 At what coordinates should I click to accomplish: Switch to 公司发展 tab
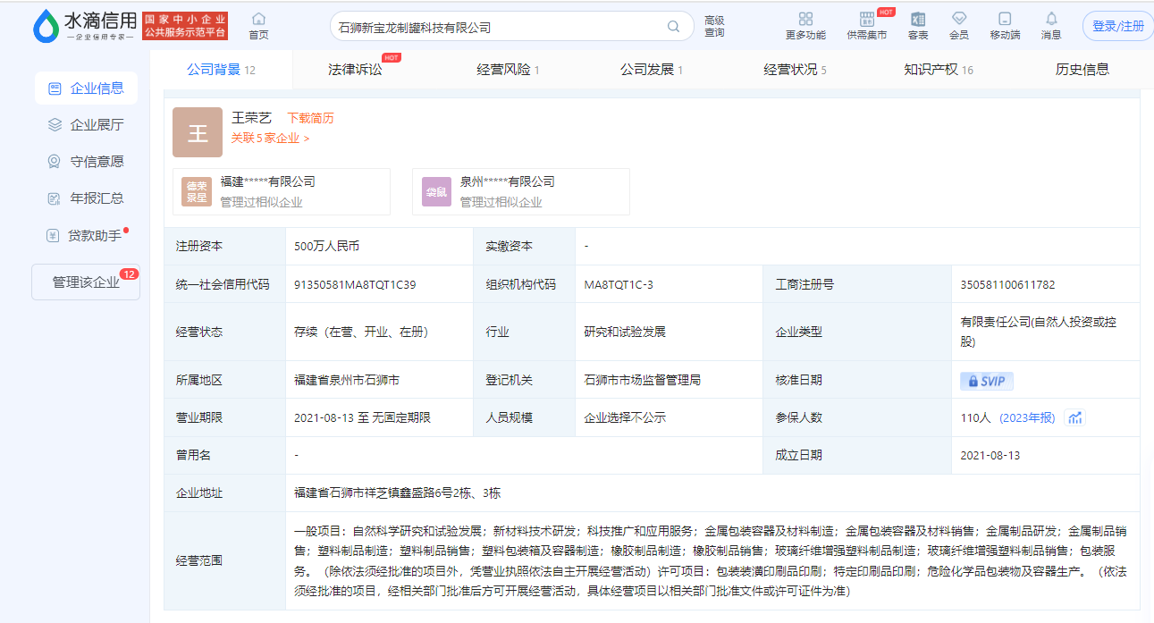tap(652, 70)
